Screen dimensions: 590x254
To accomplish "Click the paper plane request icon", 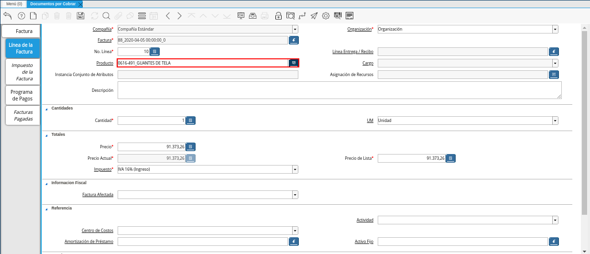I will [314, 16].
